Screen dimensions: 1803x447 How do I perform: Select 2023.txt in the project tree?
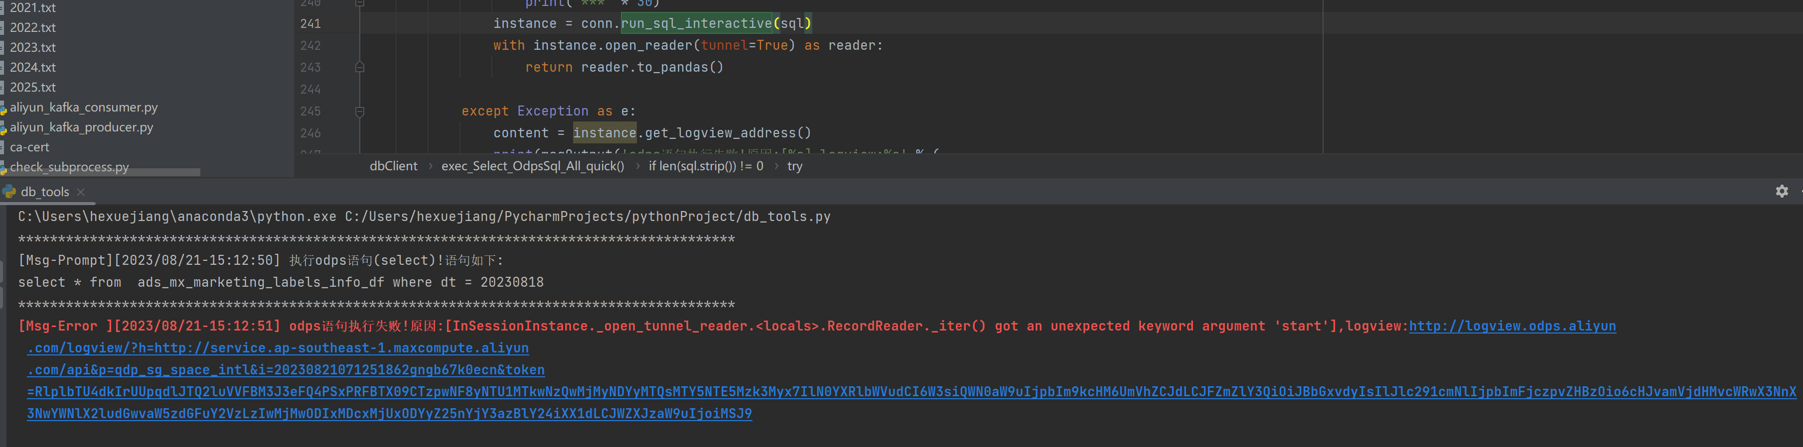[32, 48]
